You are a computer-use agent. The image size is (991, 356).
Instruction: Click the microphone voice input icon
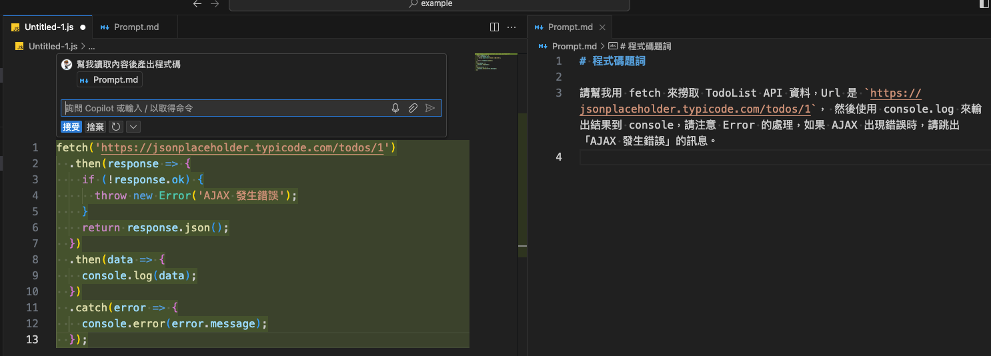point(395,108)
